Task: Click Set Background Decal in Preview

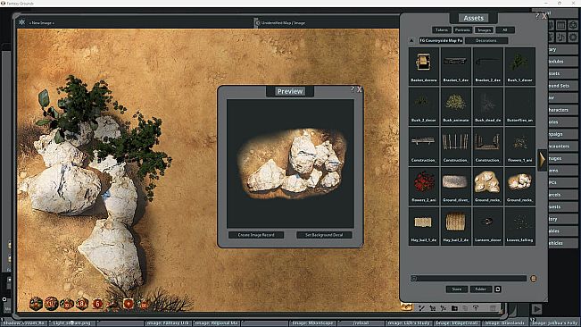Action: pyautogui.click(x=324, y=235)
